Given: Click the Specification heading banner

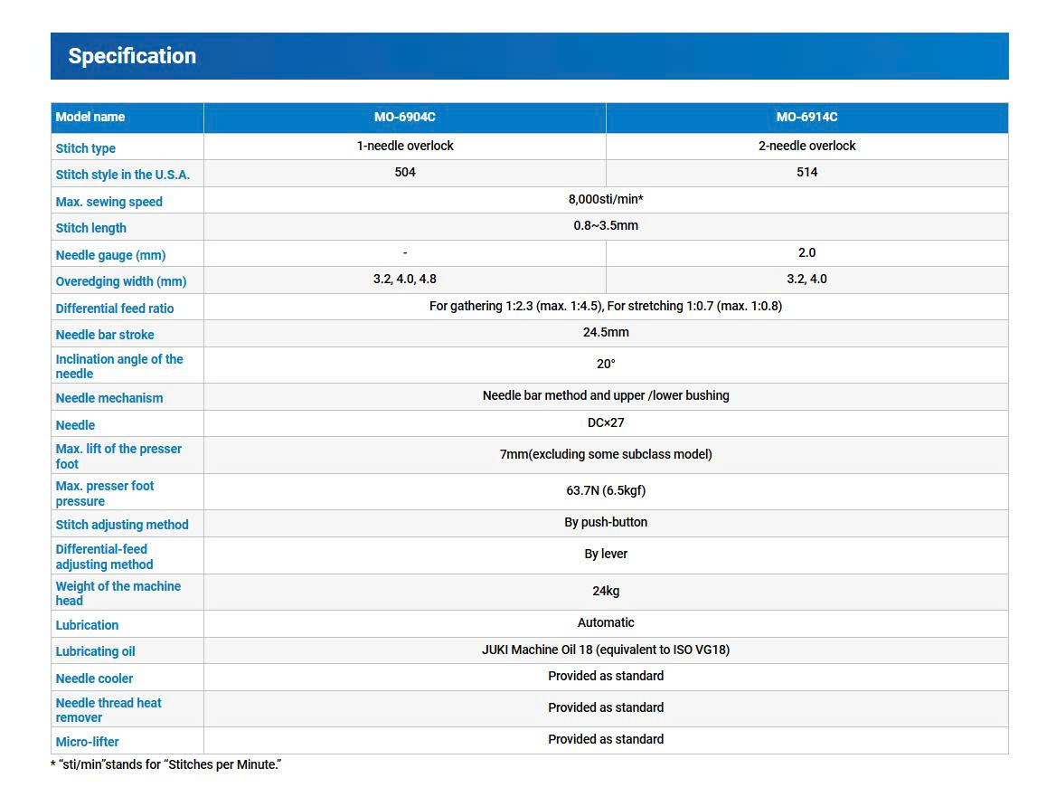Looking at the screenshot, I should tap(132, 56).
